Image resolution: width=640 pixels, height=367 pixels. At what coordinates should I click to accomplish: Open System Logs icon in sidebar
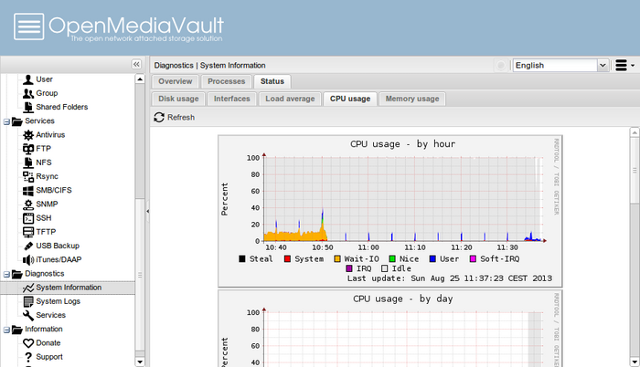(x=28, y=301)
